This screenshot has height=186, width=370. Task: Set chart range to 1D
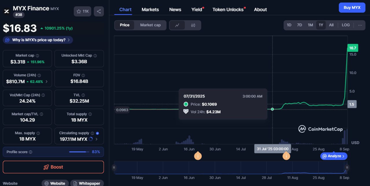(289, 25)
